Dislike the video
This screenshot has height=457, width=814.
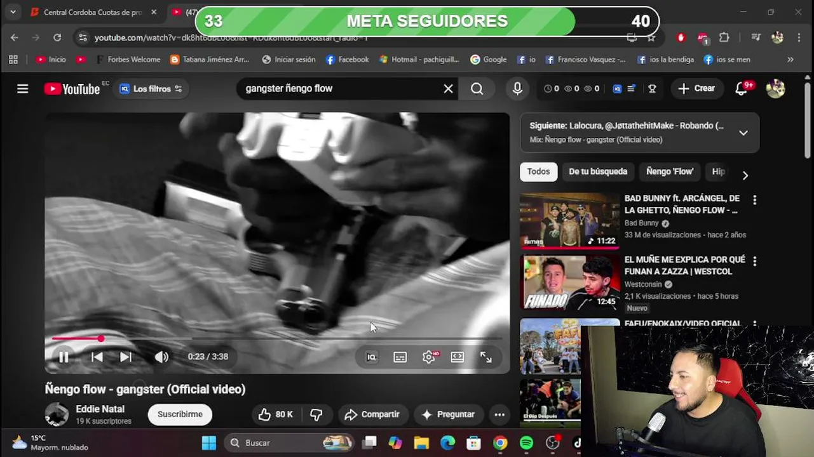click(x=316, y=414)
